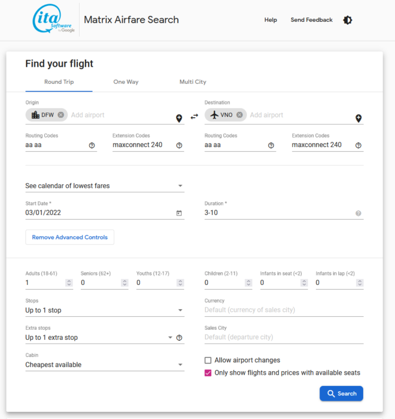This screenshot has width=395, height=419.
Task: Click the ITA Software logo
Action: 54,19
